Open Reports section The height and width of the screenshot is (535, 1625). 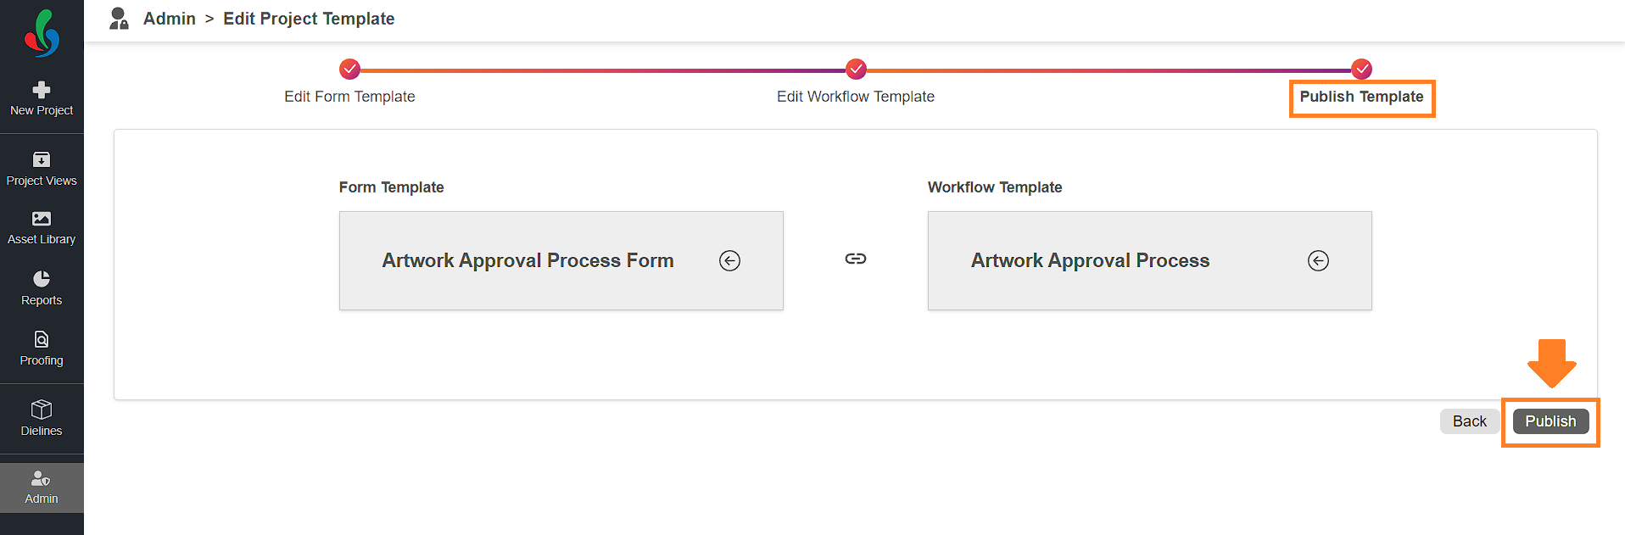pyautogui.click(x=42, y=288)
